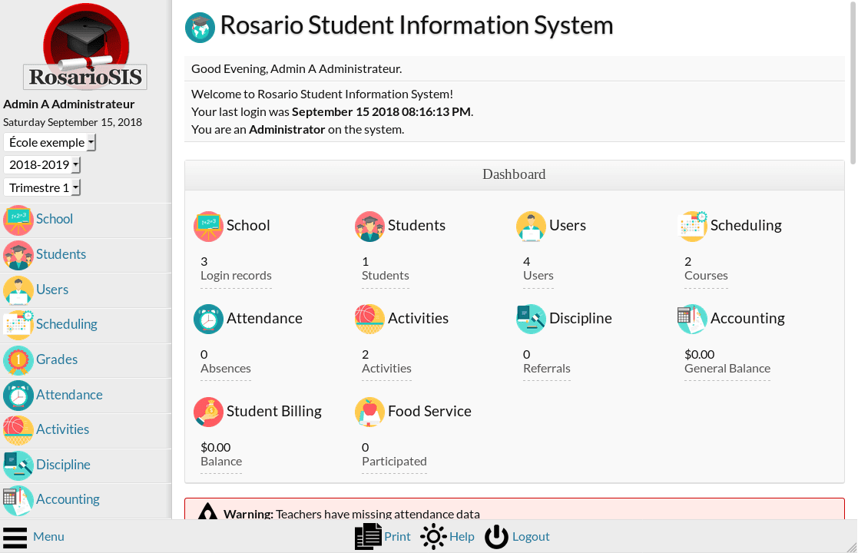Click the Logout link in bottom bar
The image size is (858, 553).
coord(531,537)
